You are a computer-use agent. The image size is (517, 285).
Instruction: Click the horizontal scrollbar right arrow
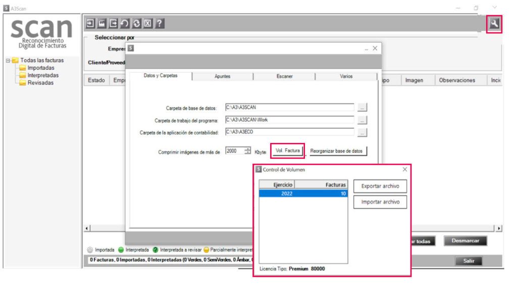click(499, 228)
